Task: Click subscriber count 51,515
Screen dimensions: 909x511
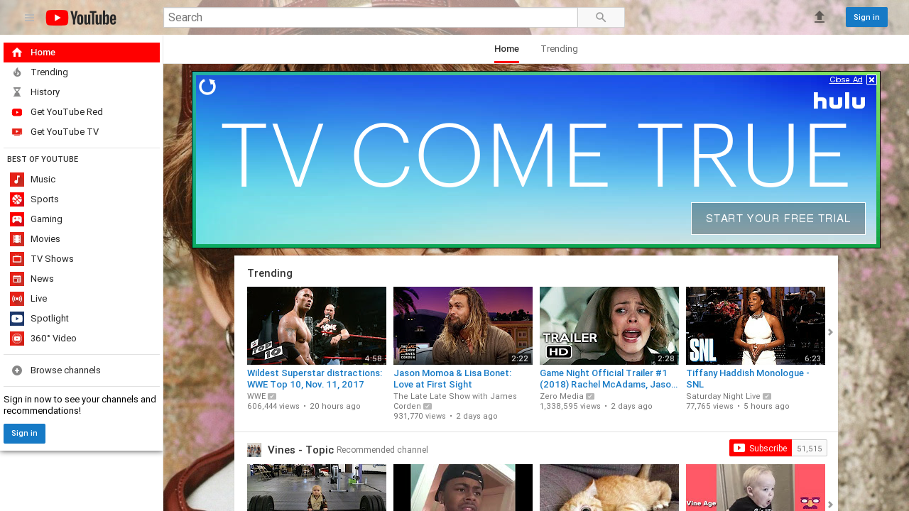Action: 810,448
